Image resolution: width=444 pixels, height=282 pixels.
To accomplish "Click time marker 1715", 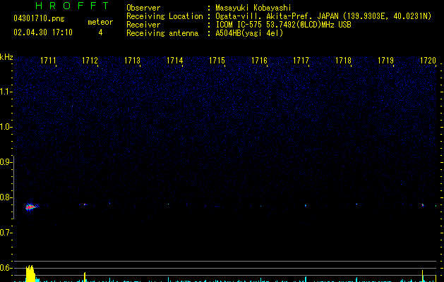I will click(x=217, y=61).
